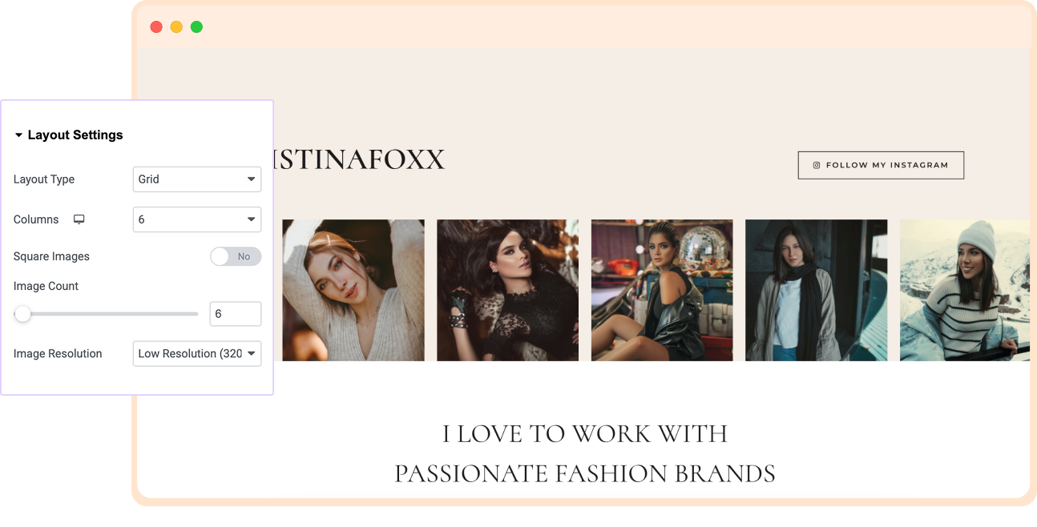Viewport: 1037px width, 527px height.
Task: Click the Image Count number field
Action: pos(236,314)
